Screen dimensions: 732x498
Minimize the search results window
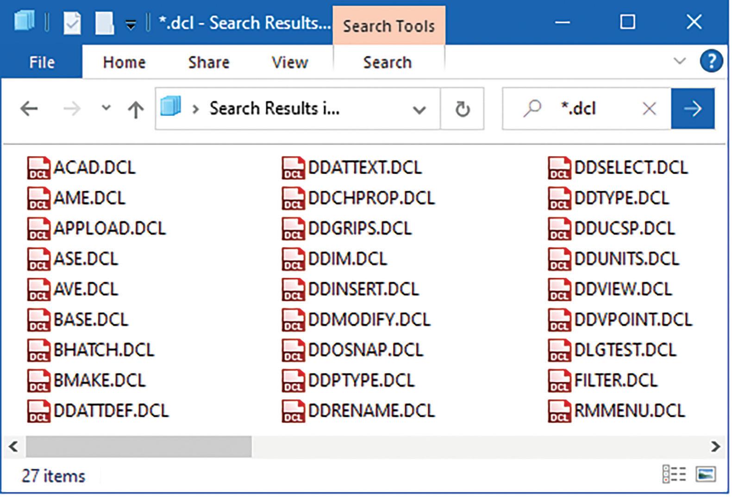562,22
